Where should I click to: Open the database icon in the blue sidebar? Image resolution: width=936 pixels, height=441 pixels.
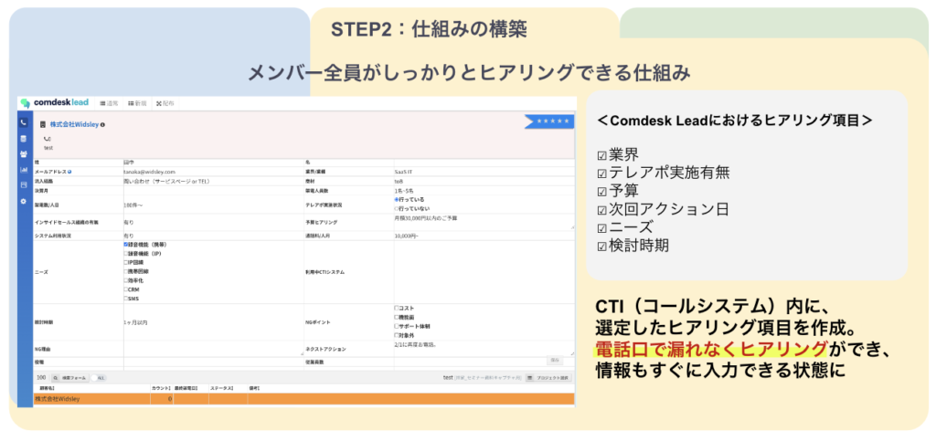[x=23, y=138]
